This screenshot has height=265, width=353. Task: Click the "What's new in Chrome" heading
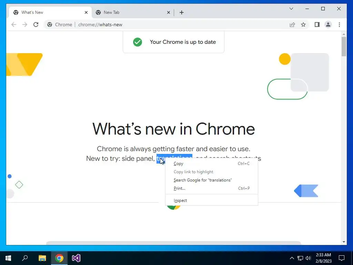(x=174, y=129)
